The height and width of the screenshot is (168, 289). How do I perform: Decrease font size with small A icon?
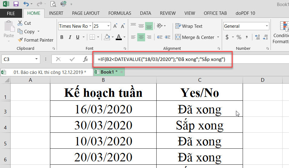click(x=123, y=26)
